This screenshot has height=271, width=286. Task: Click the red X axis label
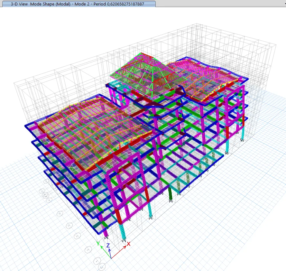pos(128,244)
